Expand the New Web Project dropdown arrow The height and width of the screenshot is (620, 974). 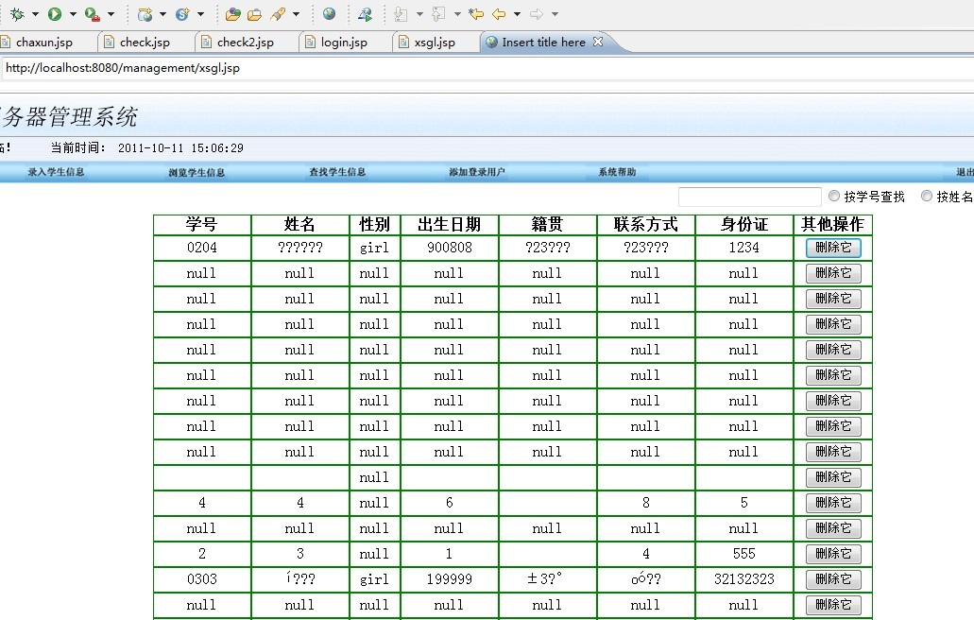(x=162, y=13)
